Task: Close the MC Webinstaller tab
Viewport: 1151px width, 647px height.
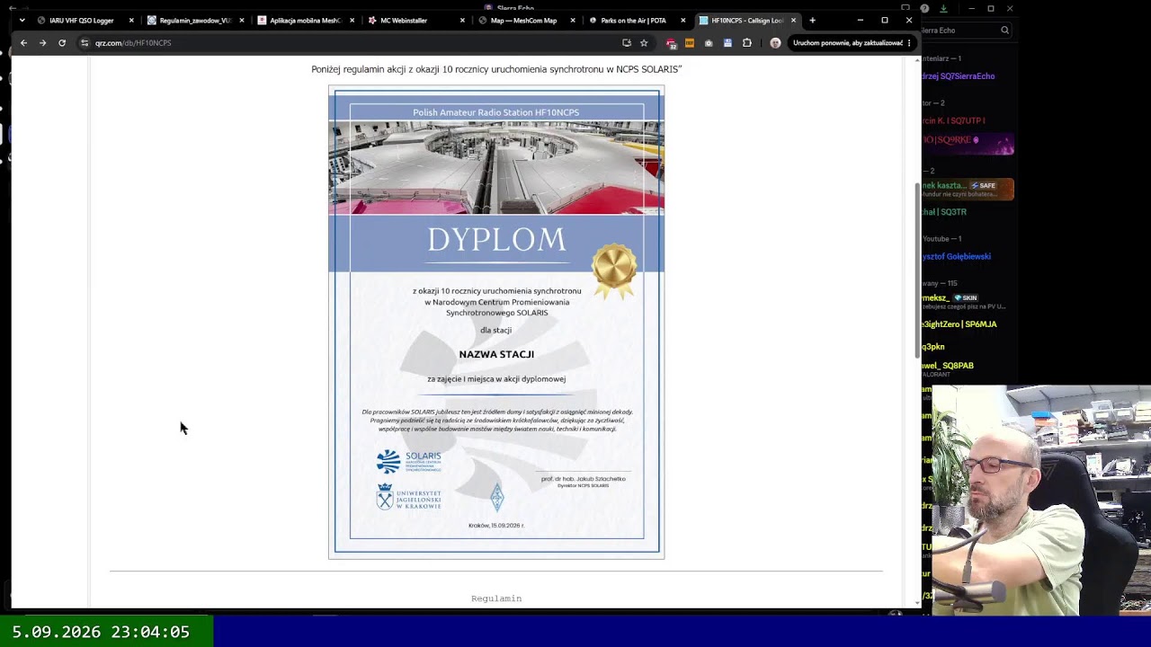Action: click(462, 21)
